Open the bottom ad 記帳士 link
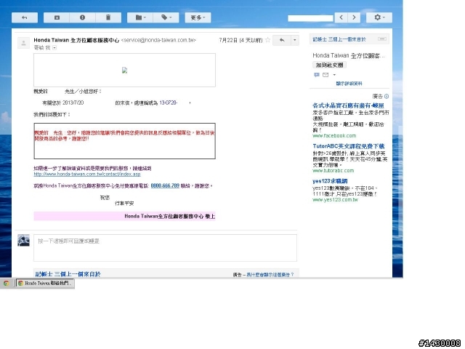The width and height of the screenshot is (465, 349). point(68,274)
